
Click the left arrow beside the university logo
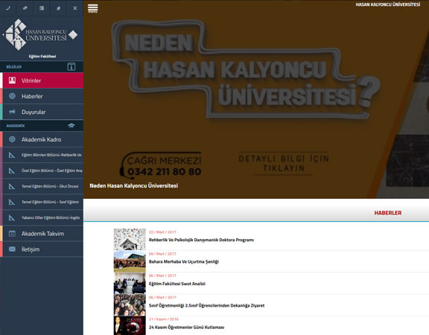[x=3, y=35]
